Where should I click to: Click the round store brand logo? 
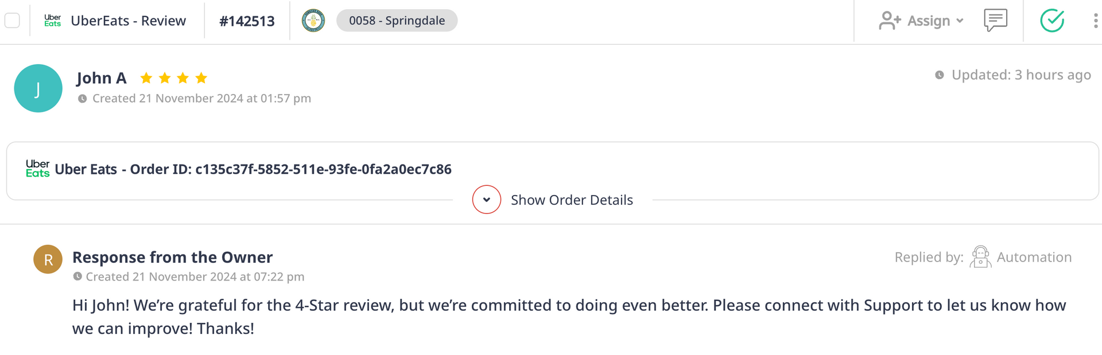click(x=313, y=21)
